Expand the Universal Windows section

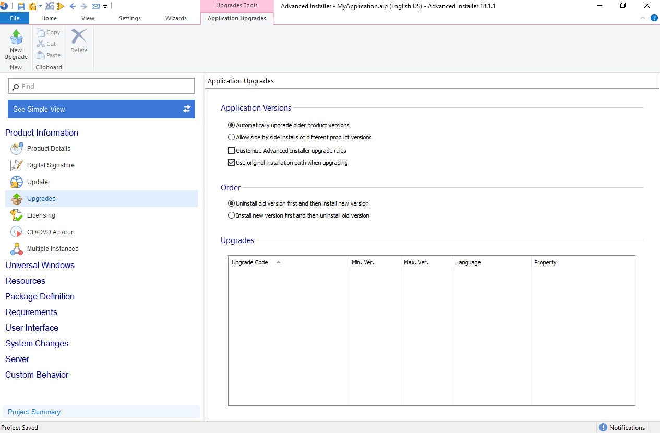pos(40,265)
